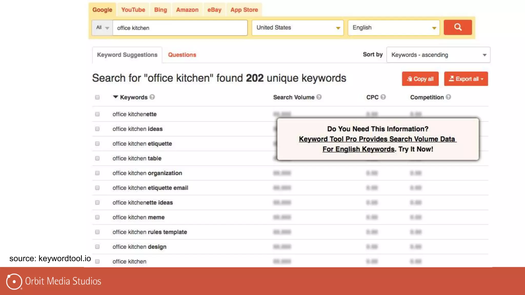This screenshot has width=525, height=295.
Task: Click the help icon next to CPC
Action: [x=383, y=97]
